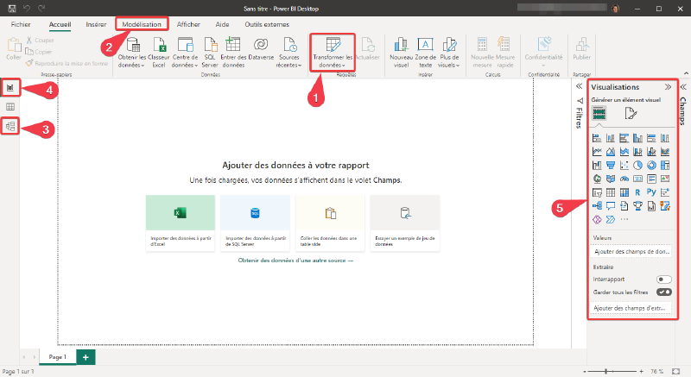Open the Report view from left sidebar

pos(10,88)
